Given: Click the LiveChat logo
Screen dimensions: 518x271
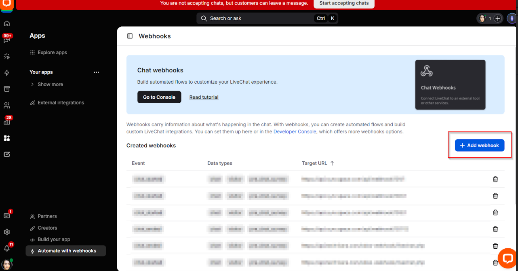Looking at the screenshot, I should pyautogui.click(x=7, y=5).
